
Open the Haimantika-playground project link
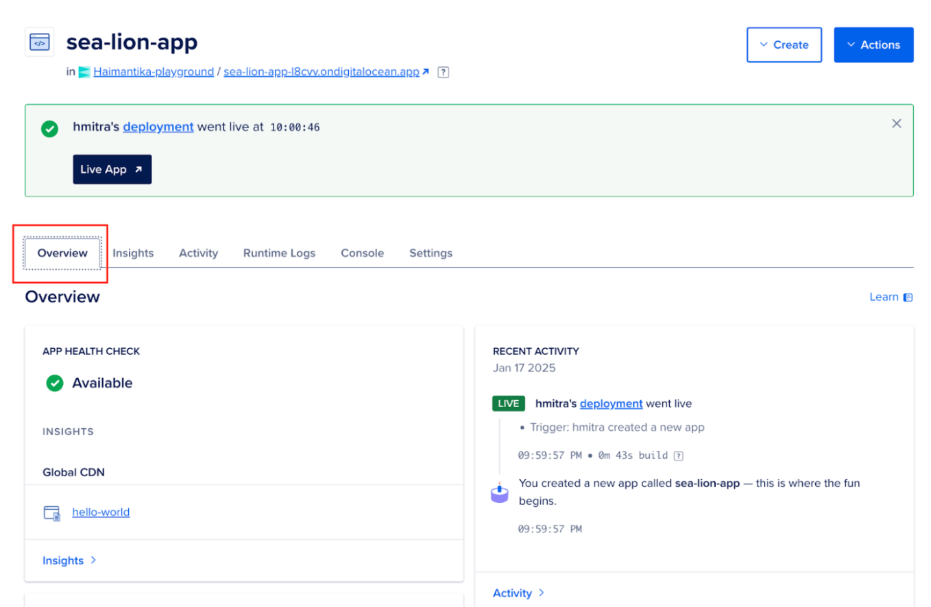(x=154, y=72)
